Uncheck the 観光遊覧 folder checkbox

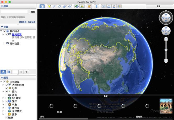[x=7, y=34]
